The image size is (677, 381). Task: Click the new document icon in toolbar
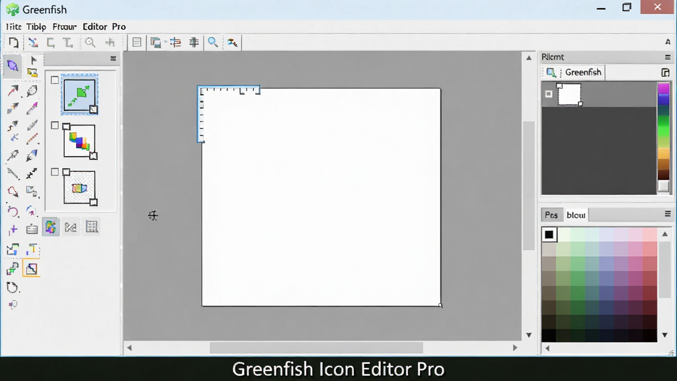click(x=13, y=42)
